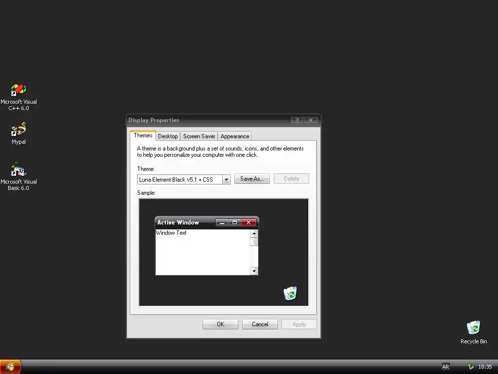The width and height of the screenshot is (498, 374).
Task: Click the sample scrollbar up arrow
Action: (x=254, y=233)
